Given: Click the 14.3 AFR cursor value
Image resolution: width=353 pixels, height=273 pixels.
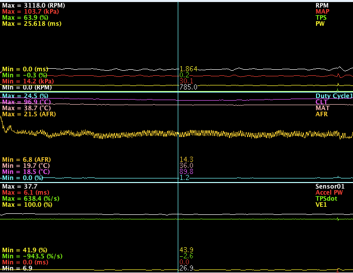Looking at the screenshot, I should (x=186, y=159).
